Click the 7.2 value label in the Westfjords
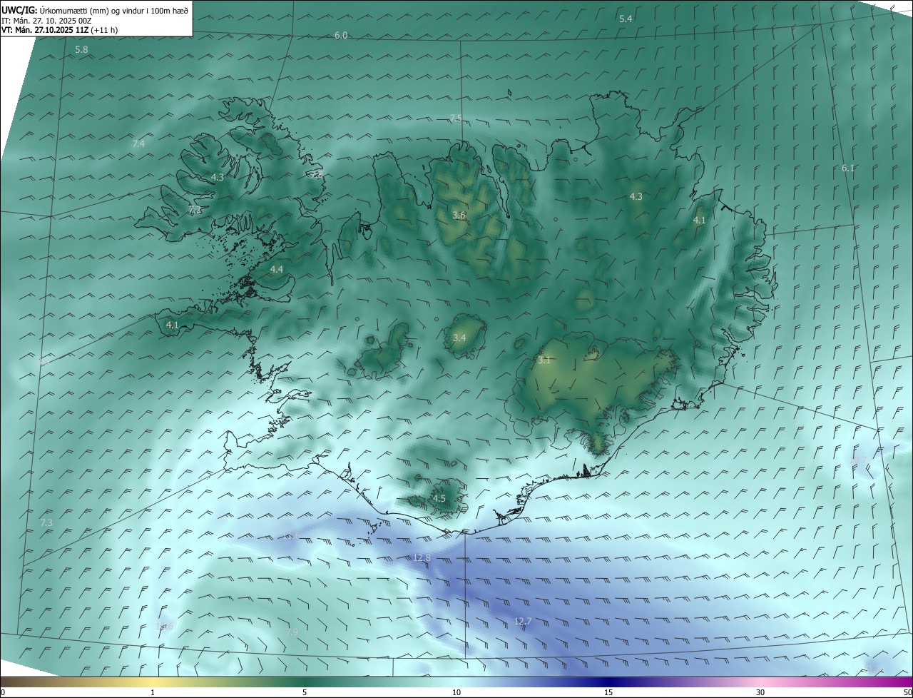The width and height of the screenshot is (913, 698). [195, 210]
